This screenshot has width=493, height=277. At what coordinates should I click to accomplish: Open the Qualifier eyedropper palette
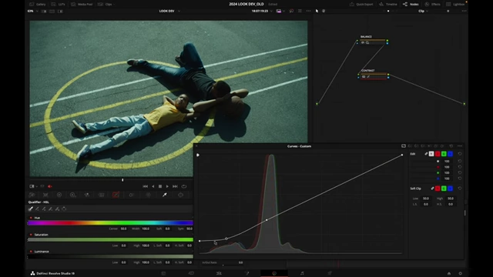pos(164,195)
